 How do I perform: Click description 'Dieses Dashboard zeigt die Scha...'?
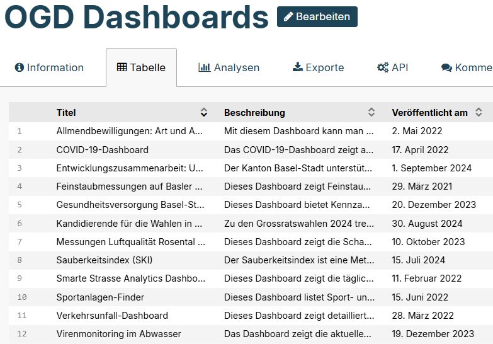(298, 242)
